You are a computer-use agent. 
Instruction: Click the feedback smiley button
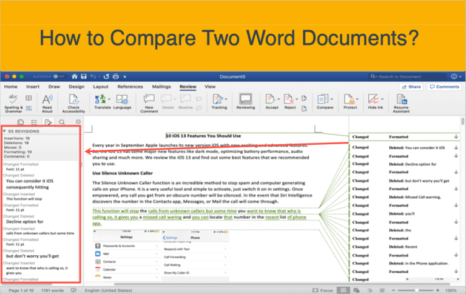(454, 76)
